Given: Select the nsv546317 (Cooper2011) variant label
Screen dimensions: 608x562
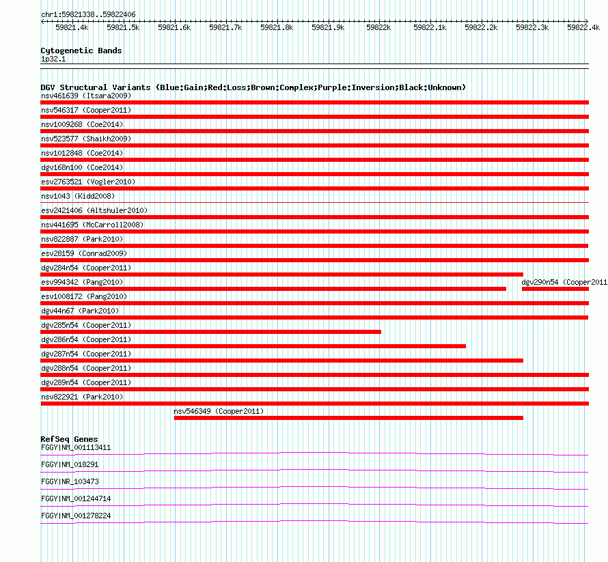Looking at the screenshot, I should [x=86, y=110].
